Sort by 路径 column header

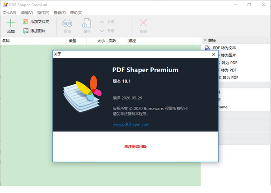click(x=159, y=41)
